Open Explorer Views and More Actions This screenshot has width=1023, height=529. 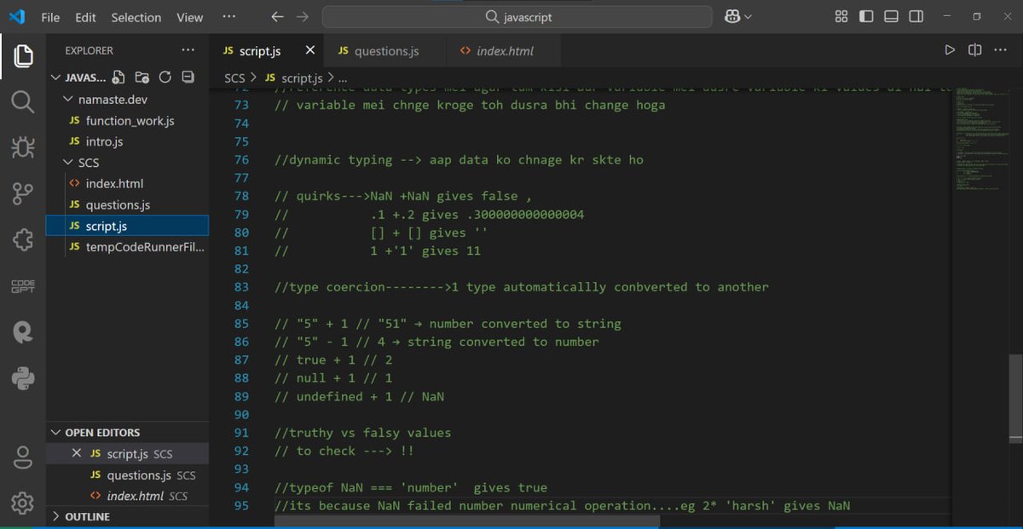click(x=188, y=50)
